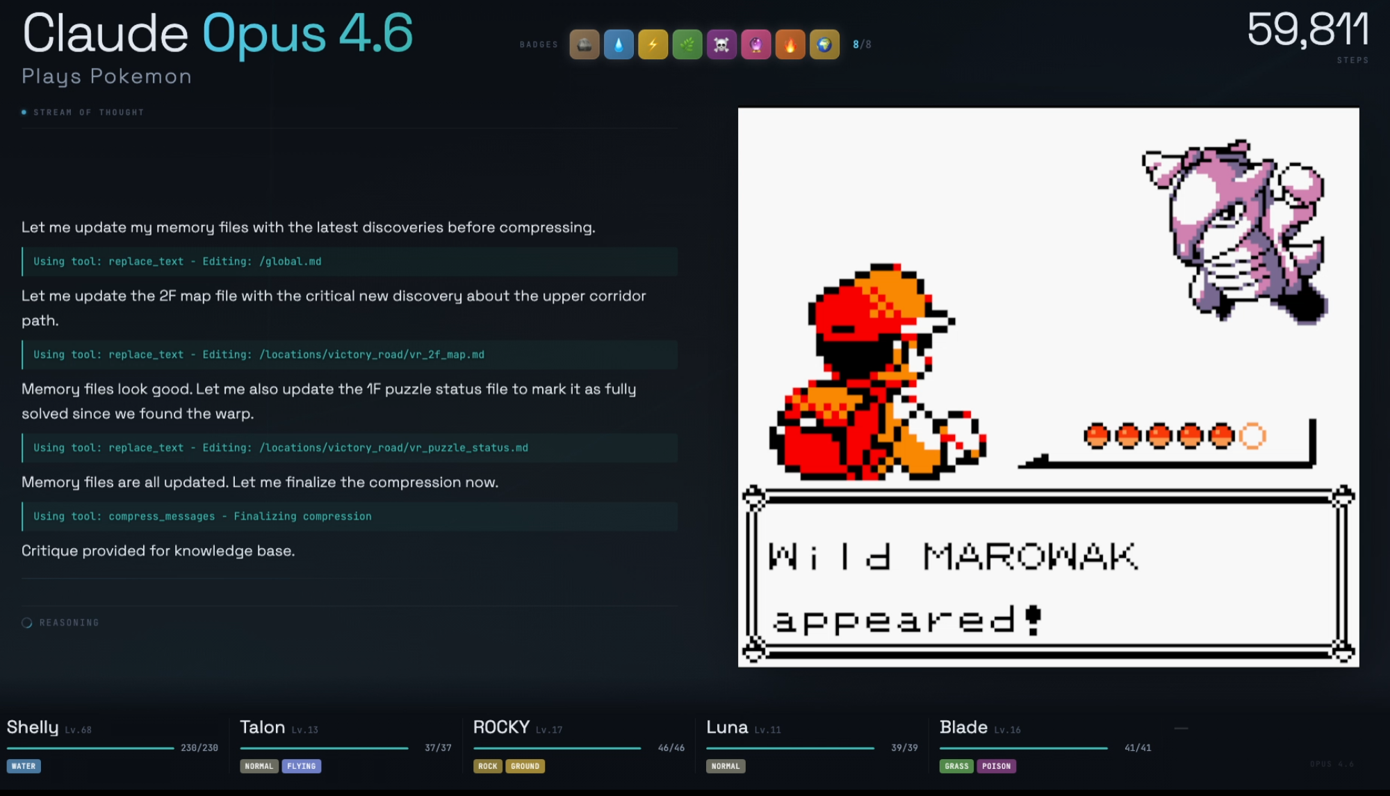The height and width of the screenshot is (796, 1390).
Task: Click the Stream of Thought status dot
Action: [24, 113]
